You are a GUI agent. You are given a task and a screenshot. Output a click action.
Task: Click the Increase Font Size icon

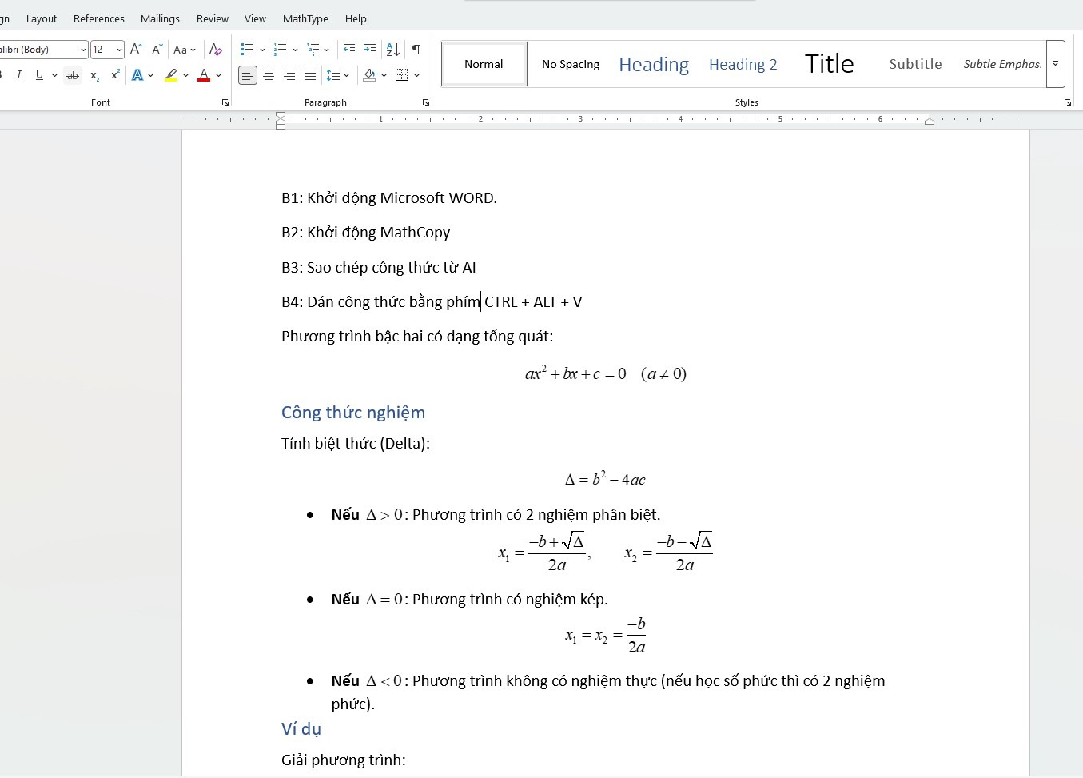136,50
